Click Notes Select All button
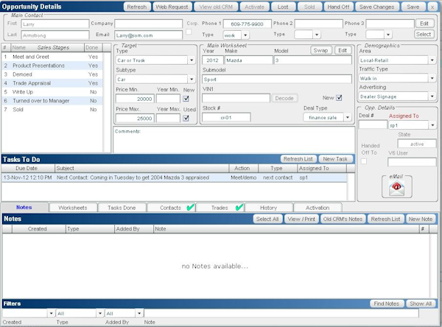The image size is (442, 327). pos(267,219)
